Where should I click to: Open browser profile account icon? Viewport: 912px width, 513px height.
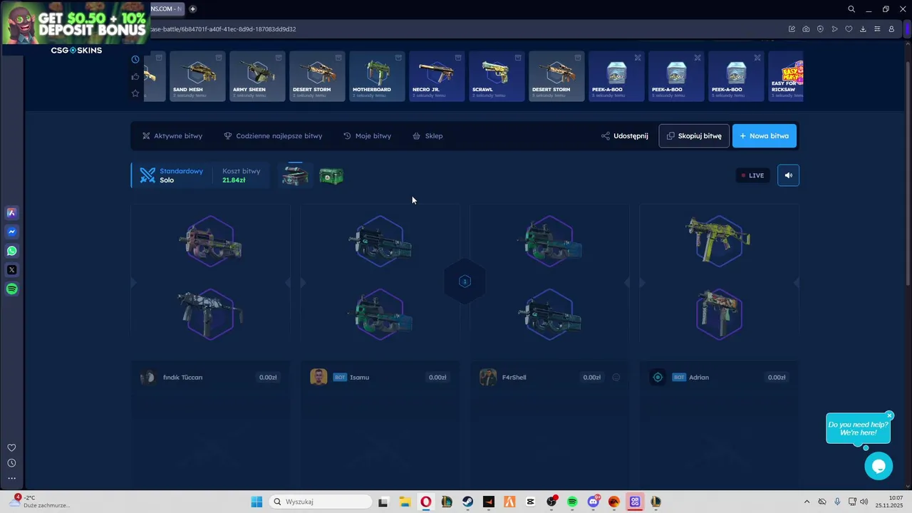(x=891, y=29)
